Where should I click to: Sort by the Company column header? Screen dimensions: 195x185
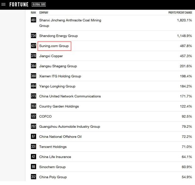[x=44, y=13]
